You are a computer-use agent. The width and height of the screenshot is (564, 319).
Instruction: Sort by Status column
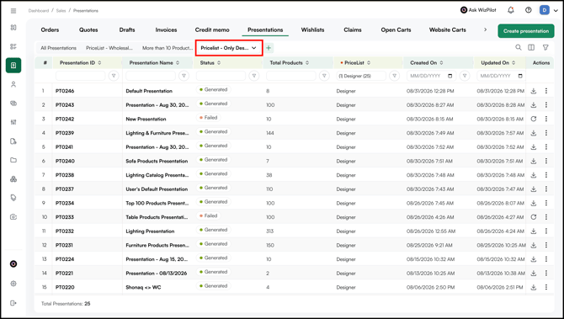[219, 62]
